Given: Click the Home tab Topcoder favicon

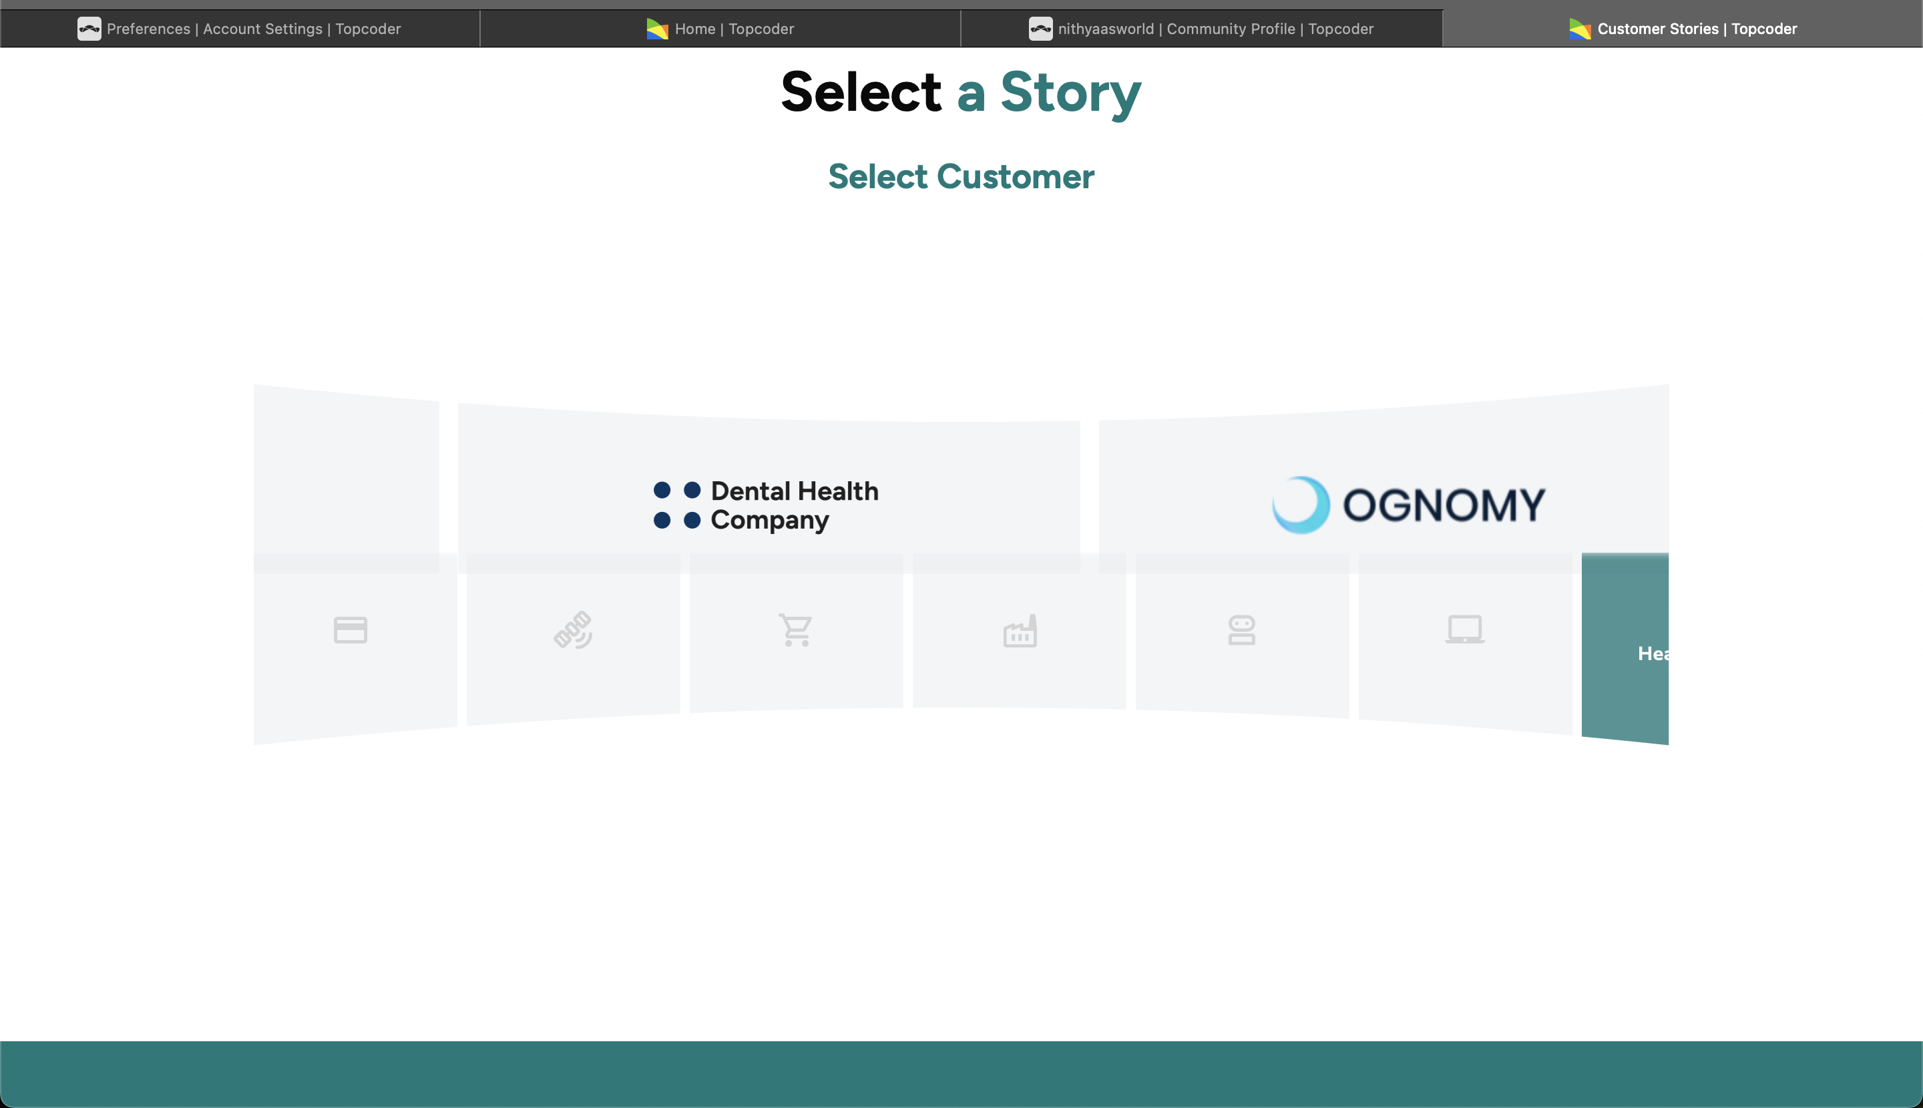Looking at the screenshot, I should point(657,29).
